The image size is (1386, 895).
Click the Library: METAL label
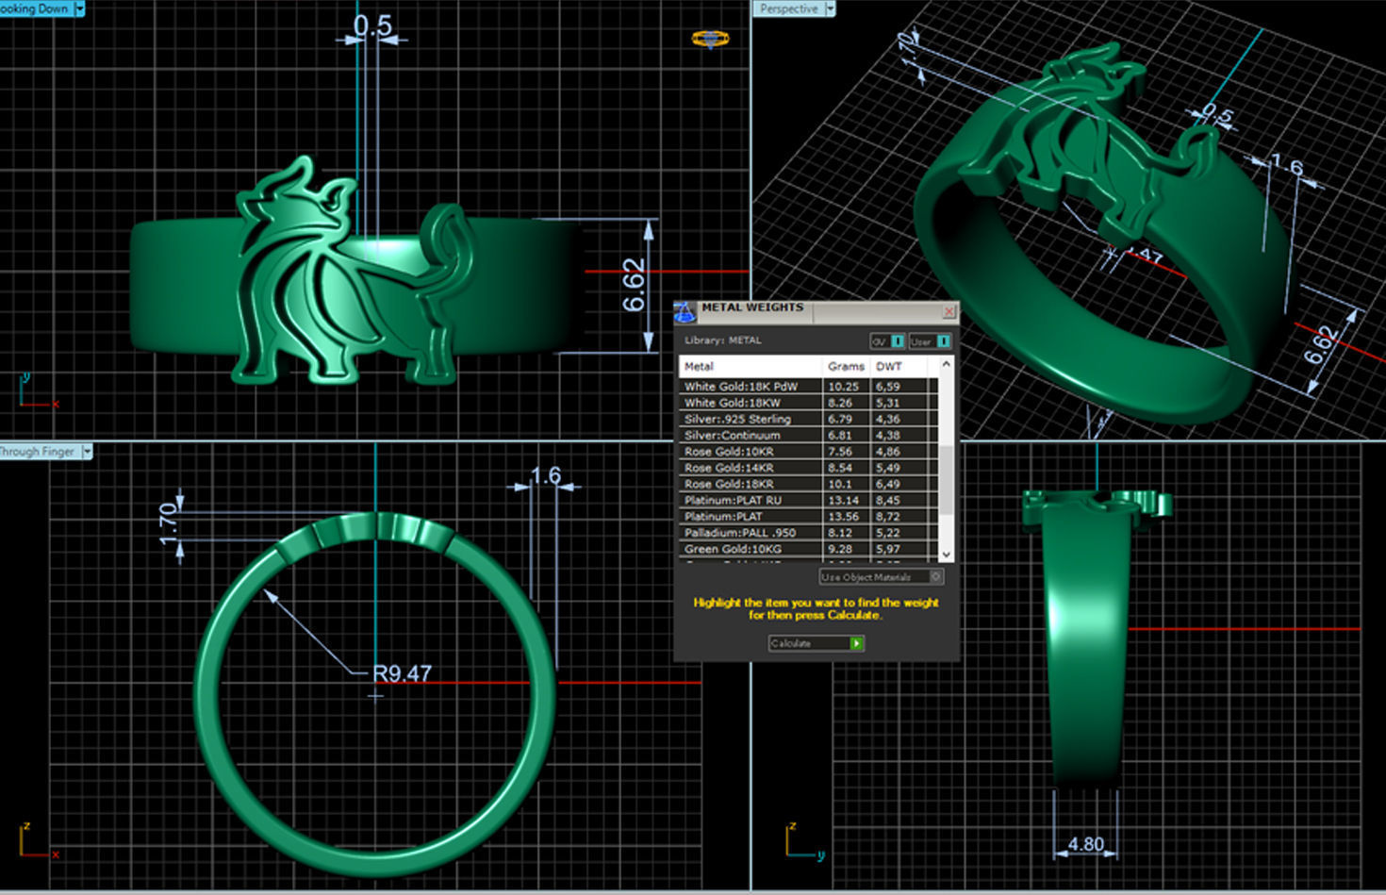(722, 340)
